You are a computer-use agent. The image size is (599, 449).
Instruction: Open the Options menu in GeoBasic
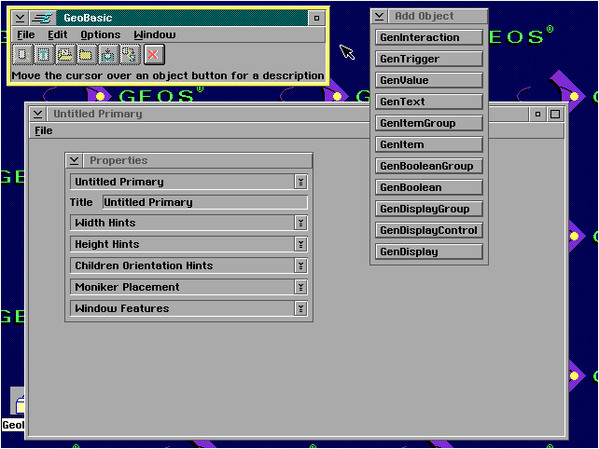tap(100, 34)
